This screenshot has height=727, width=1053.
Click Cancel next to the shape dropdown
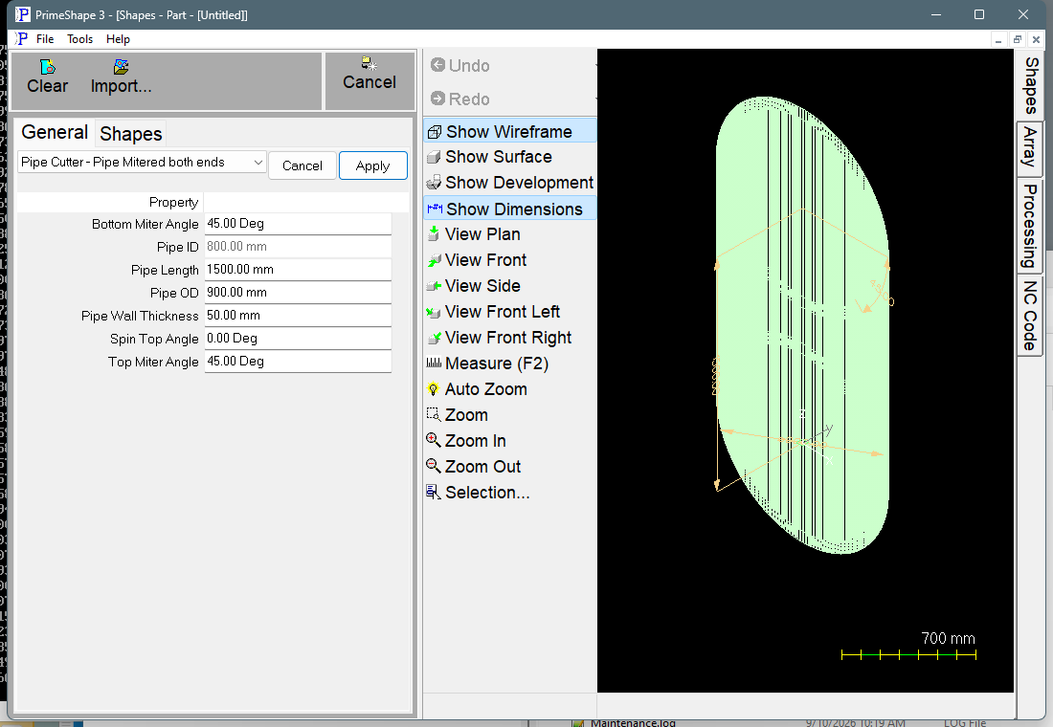[x=302, y=165]
